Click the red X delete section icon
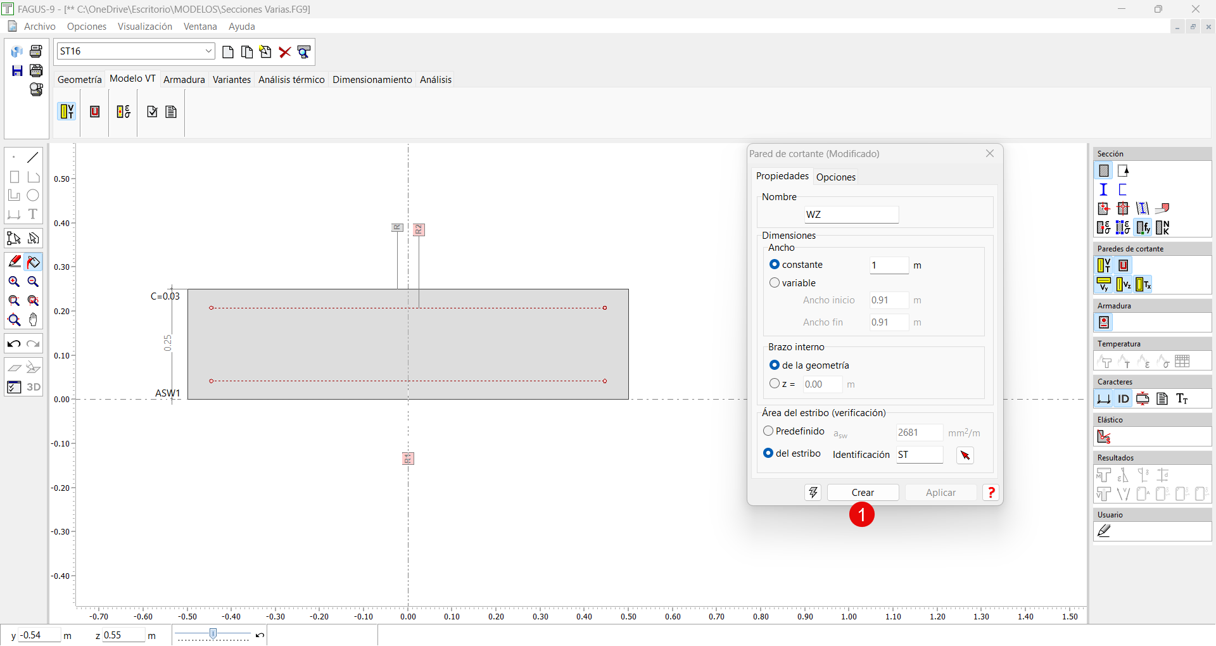Screen dimensions: 1216x646 285,52
